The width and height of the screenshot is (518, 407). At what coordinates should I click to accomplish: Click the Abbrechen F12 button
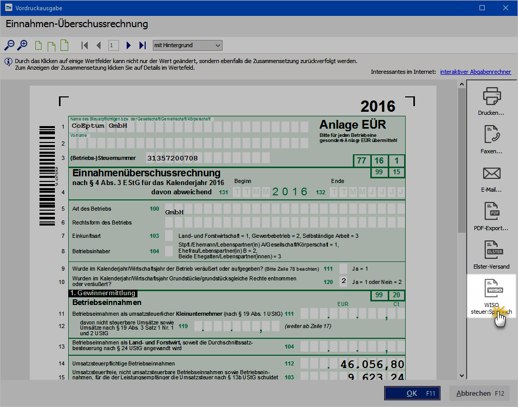click(481, 393)
